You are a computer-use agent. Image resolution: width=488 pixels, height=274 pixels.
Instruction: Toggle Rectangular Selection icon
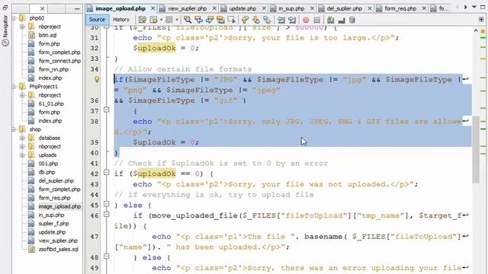click(x=231, y=20)
